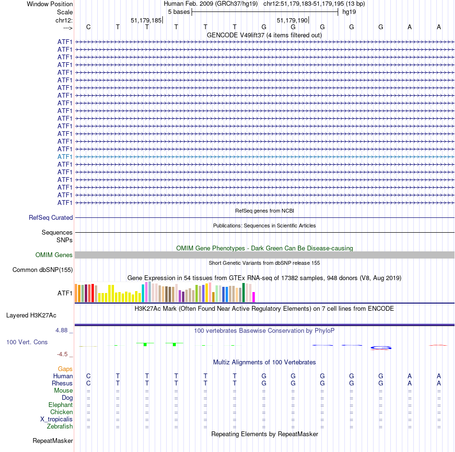This screenshot has width=455, height=452.
Task: Open the H3K27Ac Mark ENCODE track title
Action: click(x=264, y=309)
